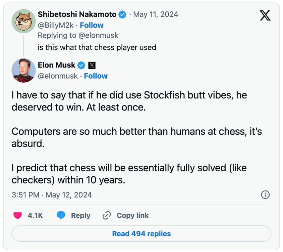The image size is (283, 252).
Task: Follow the @elonmusk account
Action: click(x=96, y=76)
